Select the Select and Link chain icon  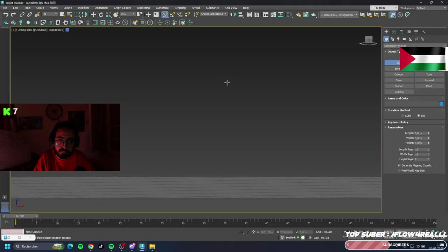[22, 15]
